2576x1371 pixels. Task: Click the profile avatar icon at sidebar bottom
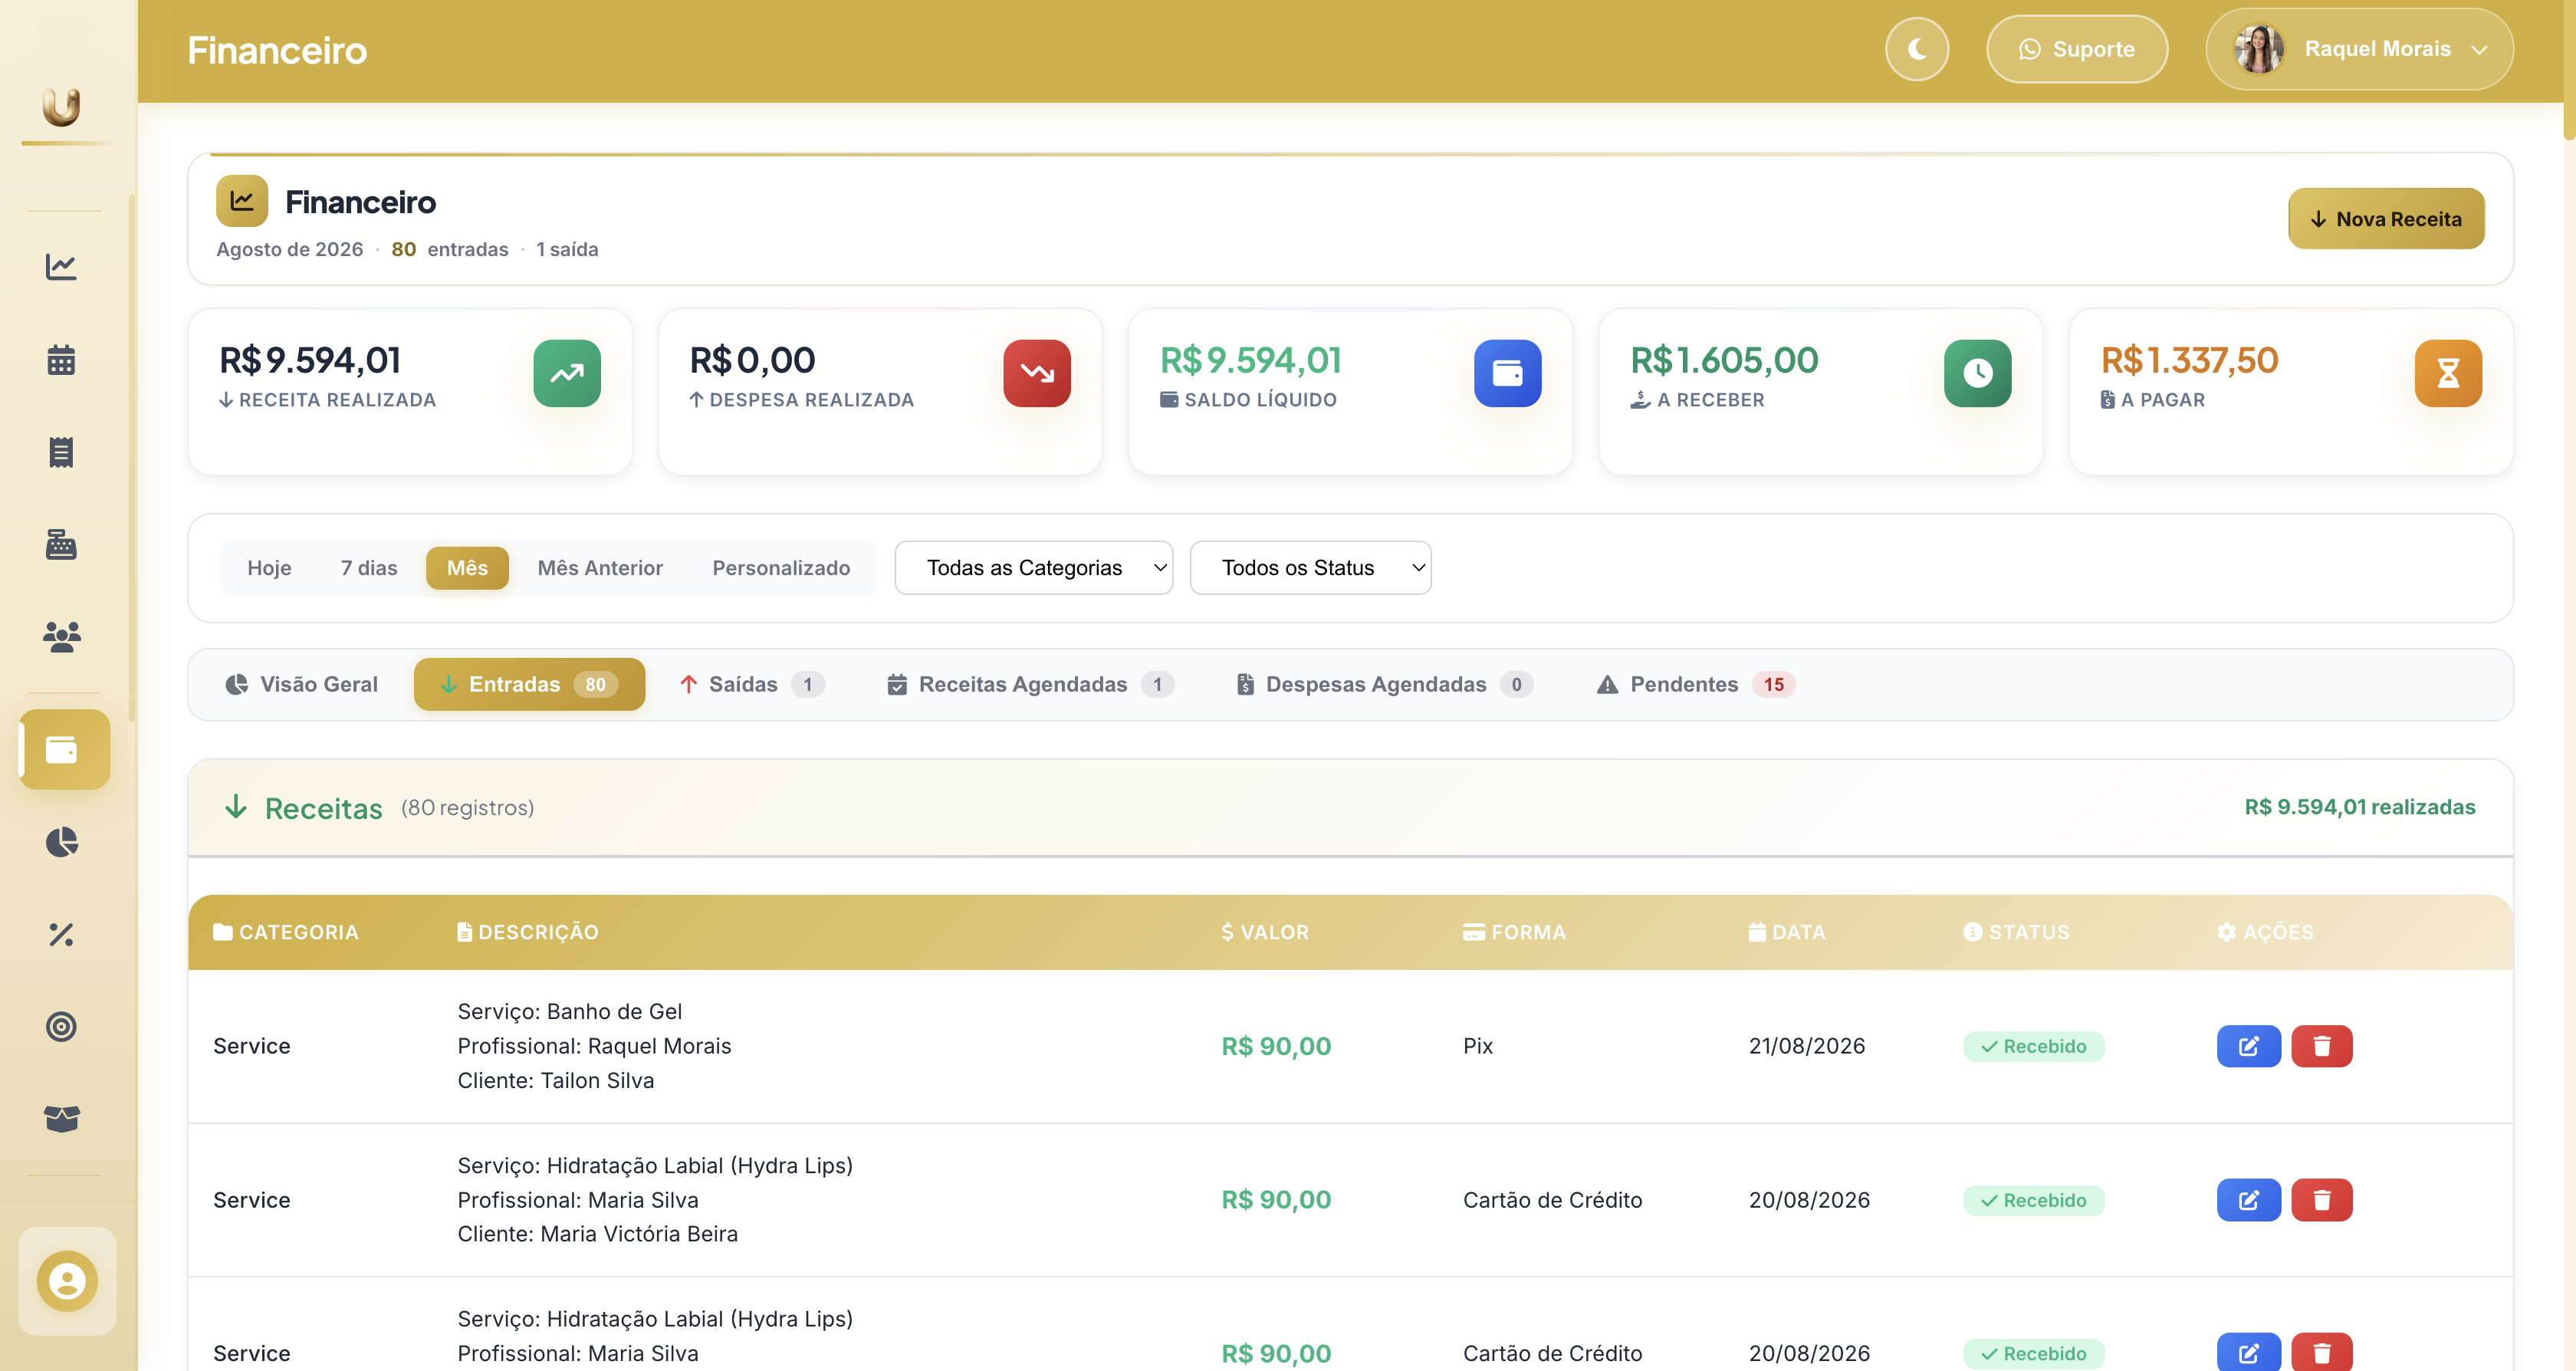coord(67,1280)
